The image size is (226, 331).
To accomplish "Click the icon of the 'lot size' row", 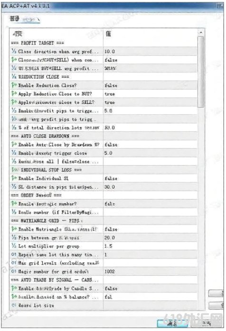I will 14,305.
